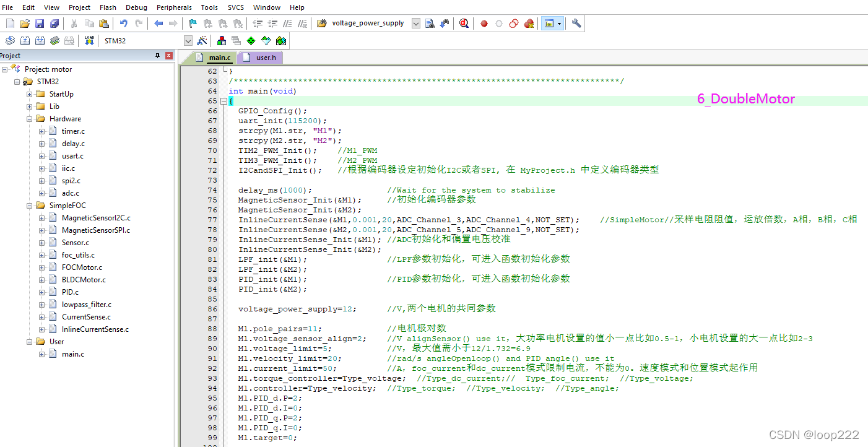
Task: Close the Project panel
Action: click(169, 56)
